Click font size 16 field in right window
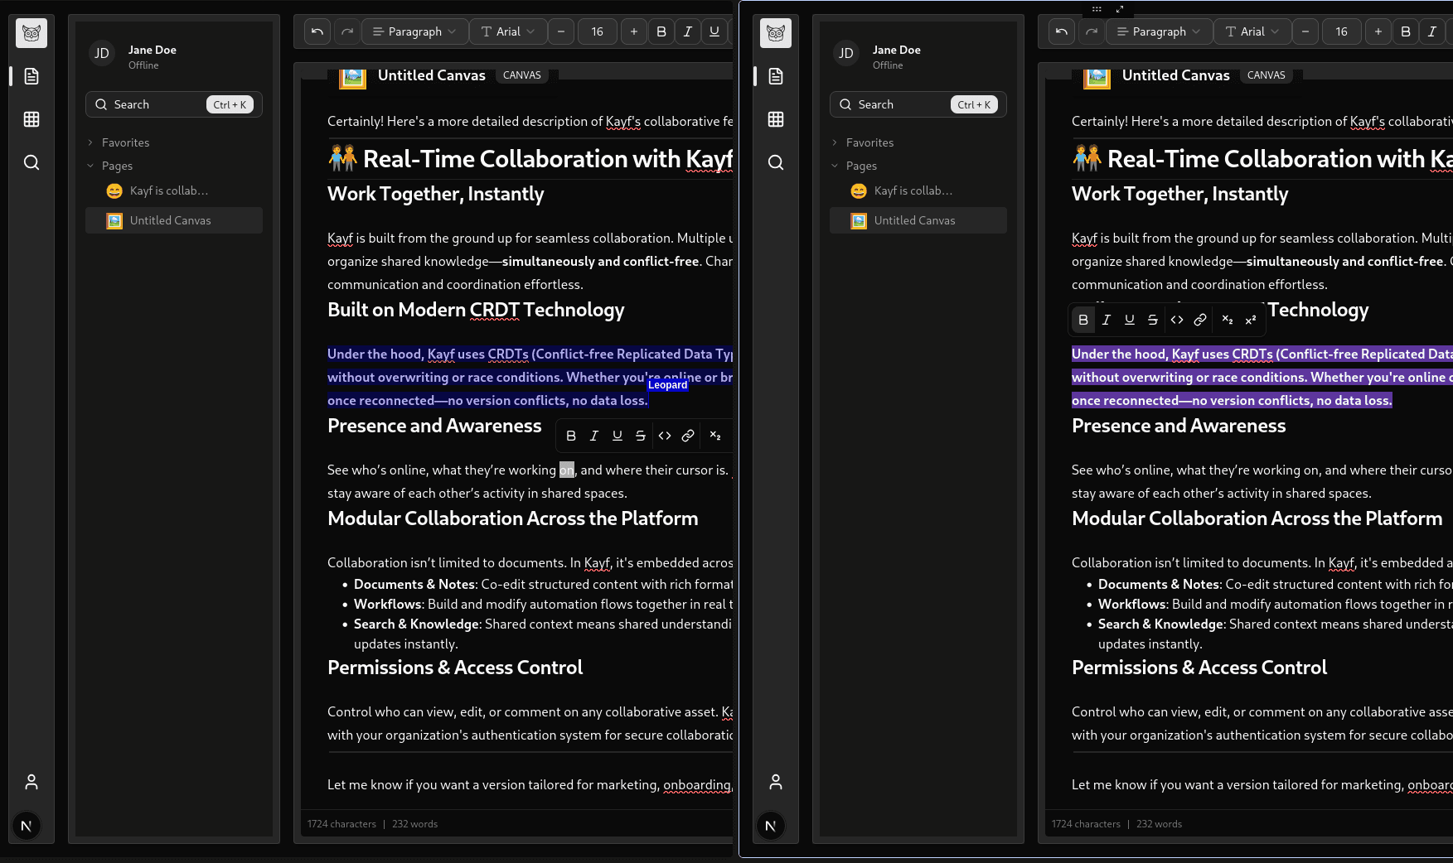The width and height of the screenshot is (1453, 863). click(1342, 31)
